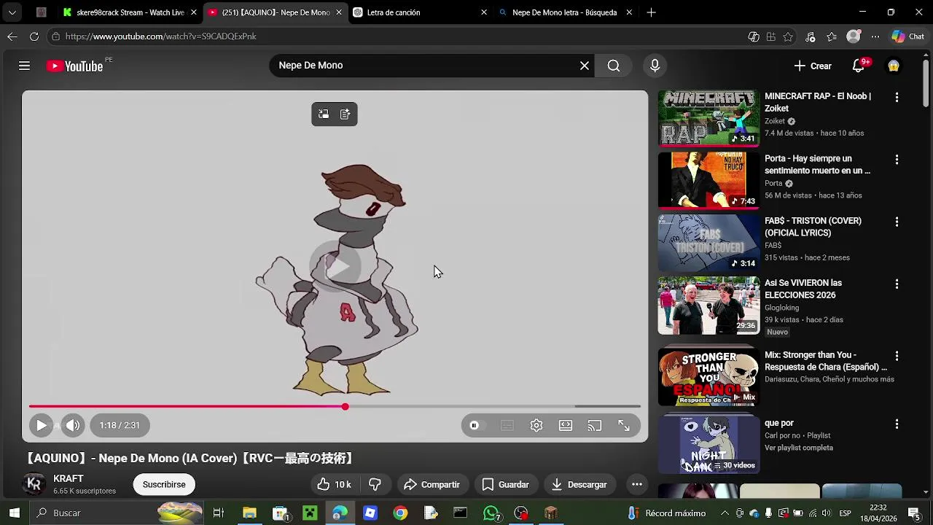Open the player settings gear
The width and height of the screenshot is (933, 525).
pos(536,425)
